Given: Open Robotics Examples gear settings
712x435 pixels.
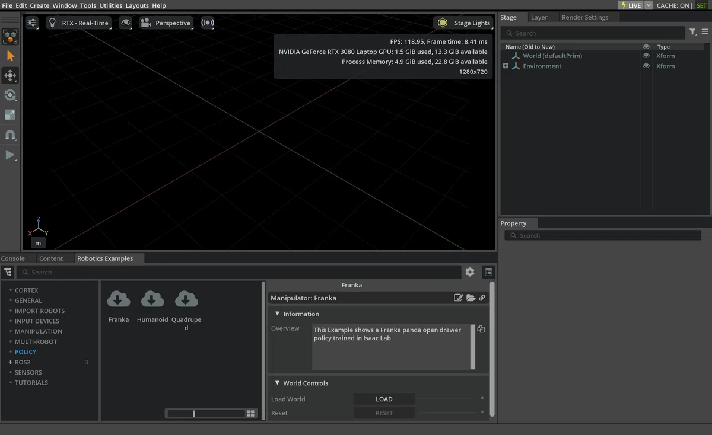Looking at the screenshot, I should (470, 272).
